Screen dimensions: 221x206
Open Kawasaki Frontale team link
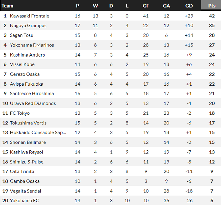(x=30, y=16)
